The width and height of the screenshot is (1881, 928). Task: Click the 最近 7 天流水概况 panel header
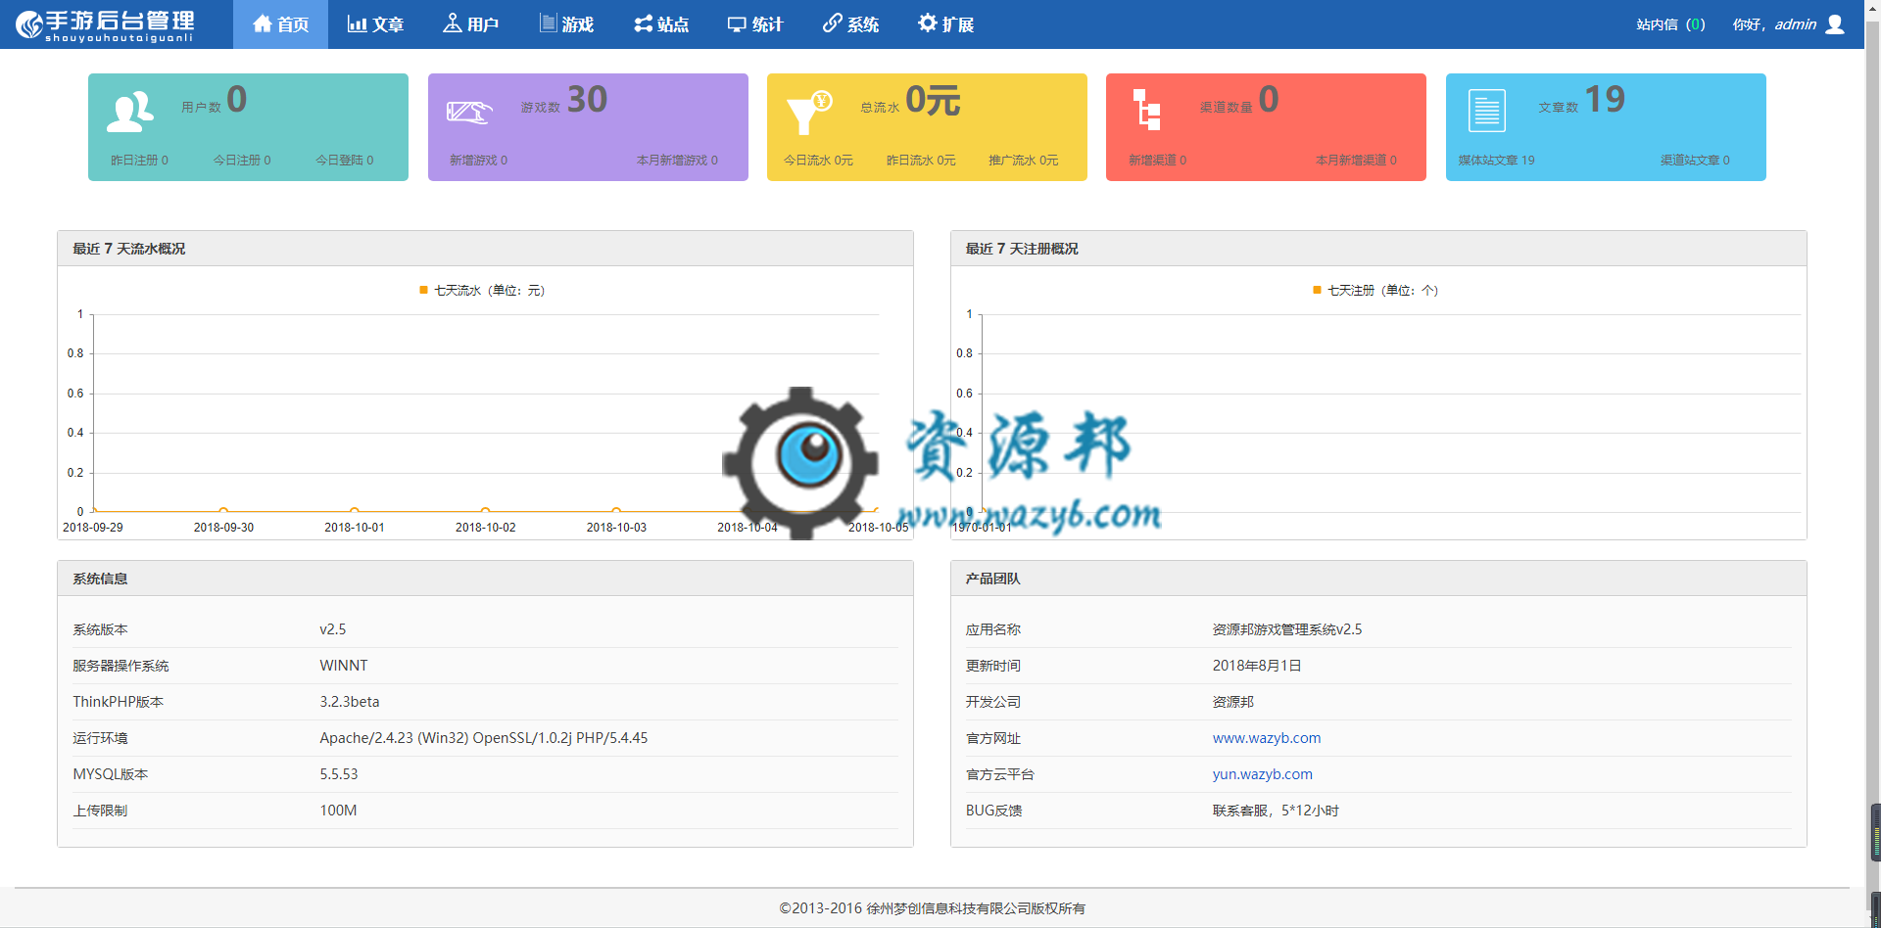[x=485, y=249]
